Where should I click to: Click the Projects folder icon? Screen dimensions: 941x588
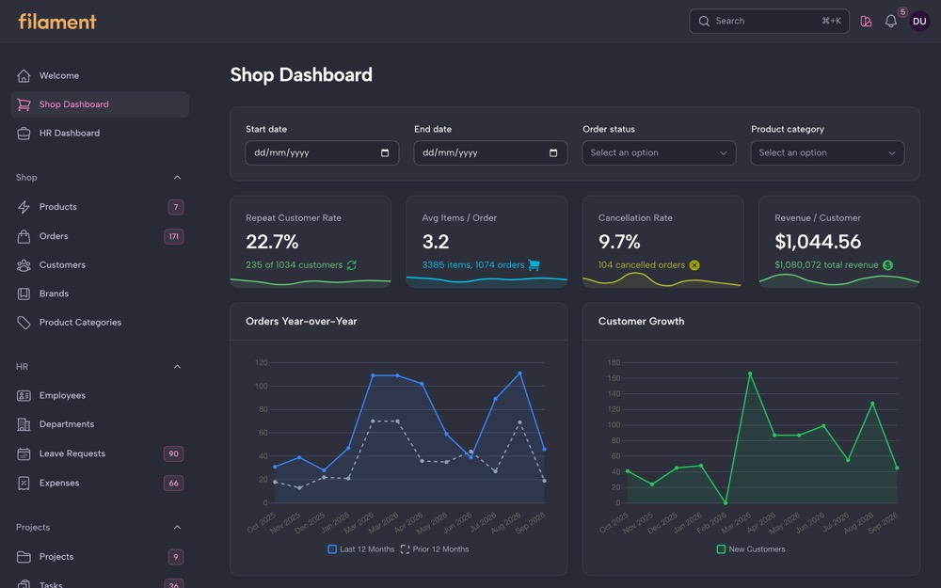[24, 557]
